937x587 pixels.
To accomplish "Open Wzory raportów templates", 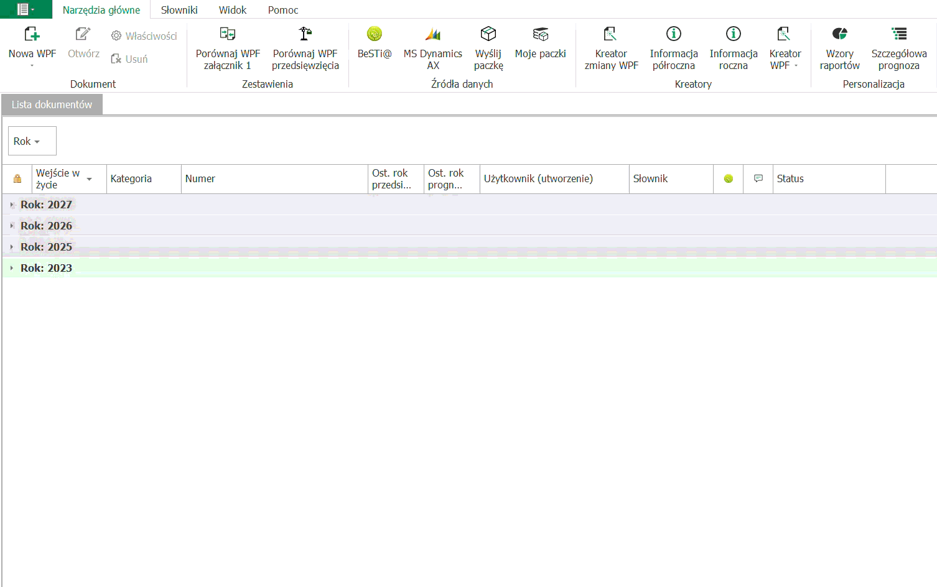I will point(840,49).
